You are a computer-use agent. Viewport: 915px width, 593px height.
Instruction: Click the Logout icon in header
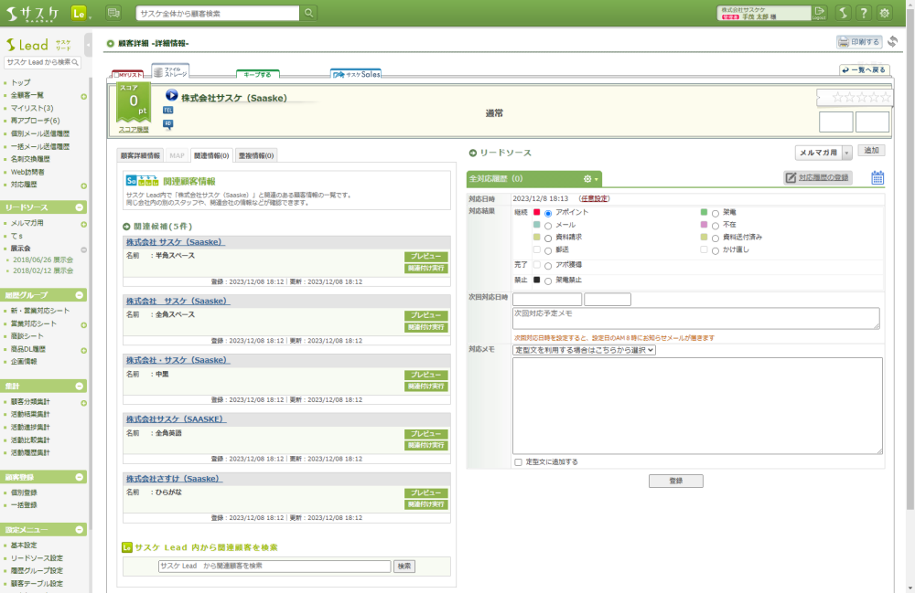819,13
